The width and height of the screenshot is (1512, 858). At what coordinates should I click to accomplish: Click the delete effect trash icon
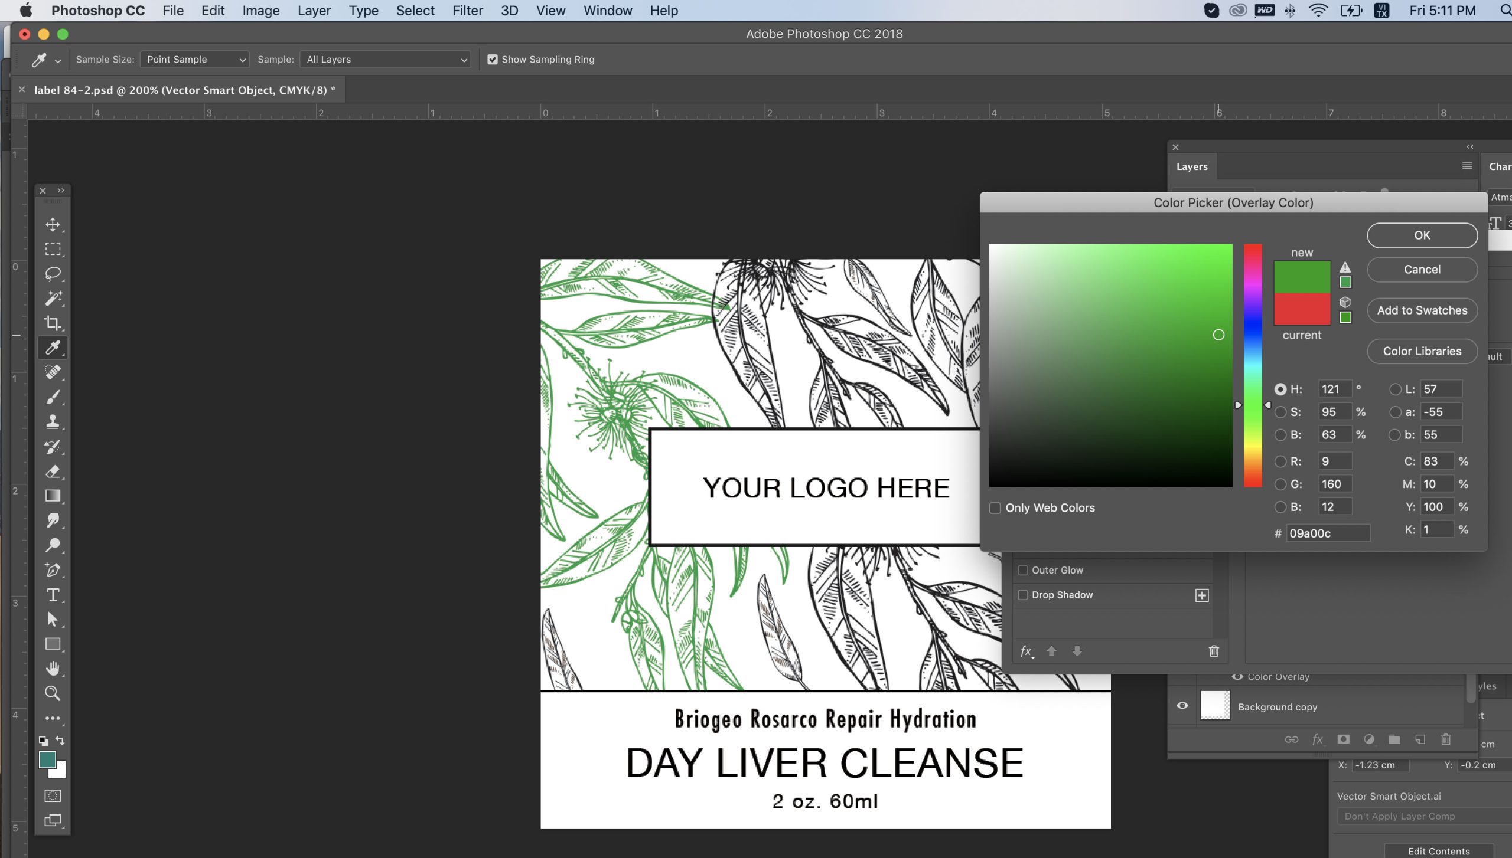pyautogui.click(x=1214, y=651)
